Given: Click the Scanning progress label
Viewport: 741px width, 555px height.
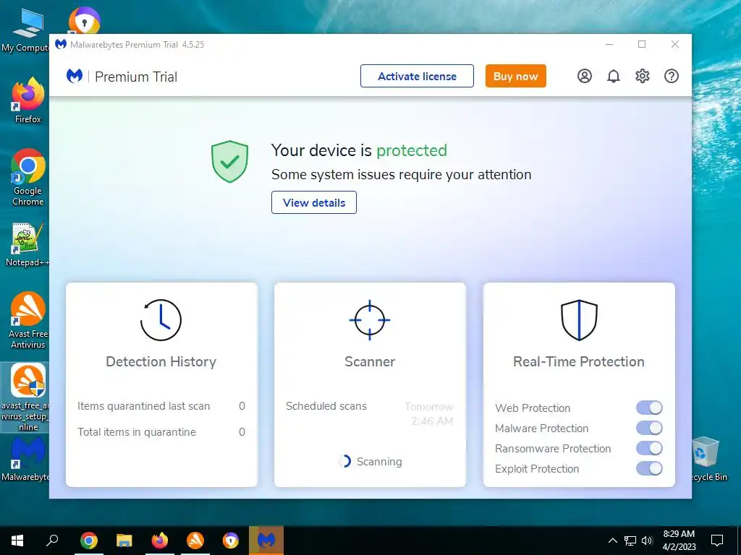Looking at the screenshot, I should 379,462.
